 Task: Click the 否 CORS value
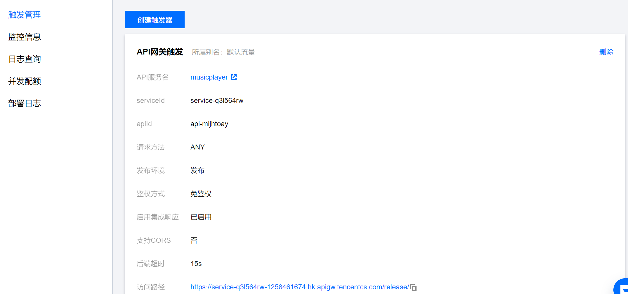tap(194, 240)
